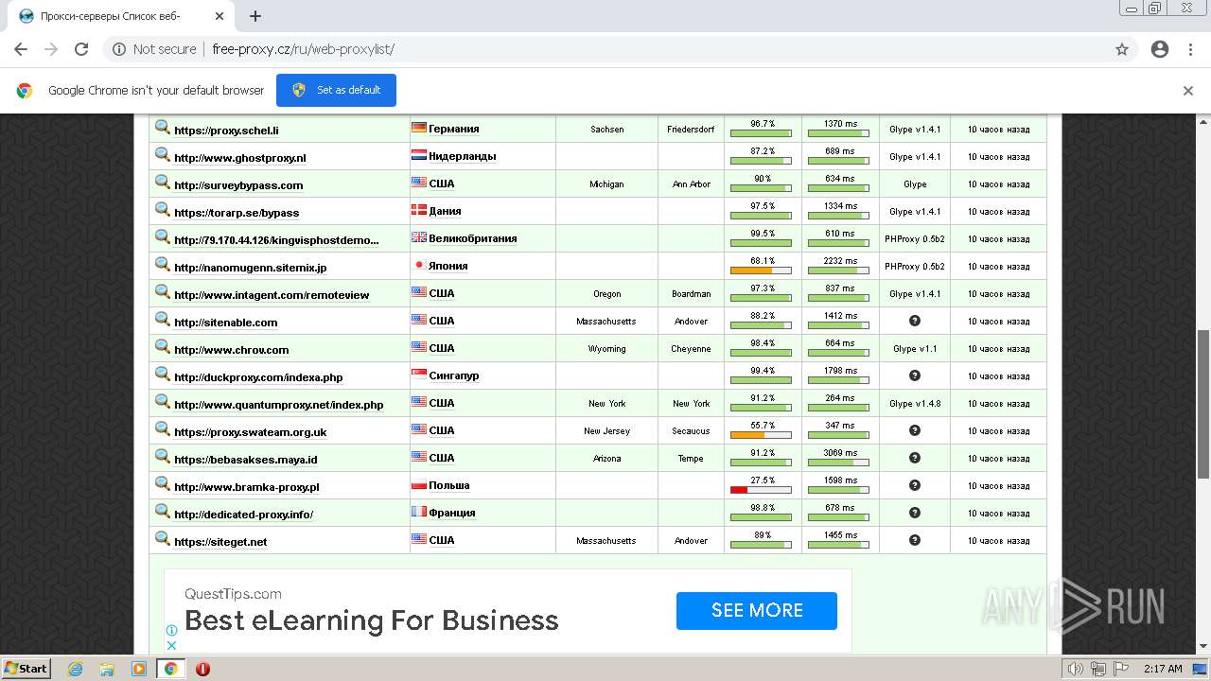This screenshot has width=1211, height=681.
Task: Go back to previous page
Action: (21, 49)
